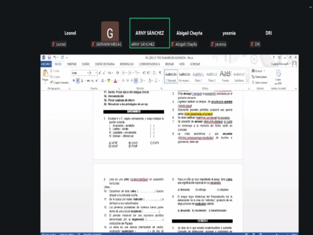Switch to the ACROBAT tab

point(195,64)
